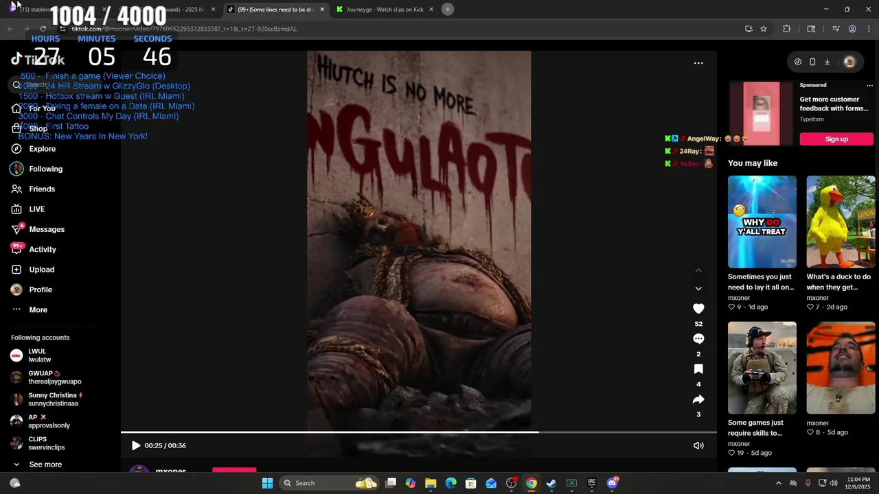Open the Typeform sponsored ad thumbnail
The height and width of the screenshot is (494, 879).
click(761, 114)
